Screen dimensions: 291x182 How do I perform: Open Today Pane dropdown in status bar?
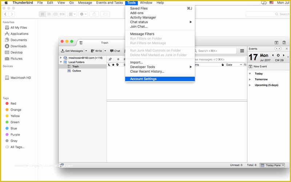click(x=272, y=165)
